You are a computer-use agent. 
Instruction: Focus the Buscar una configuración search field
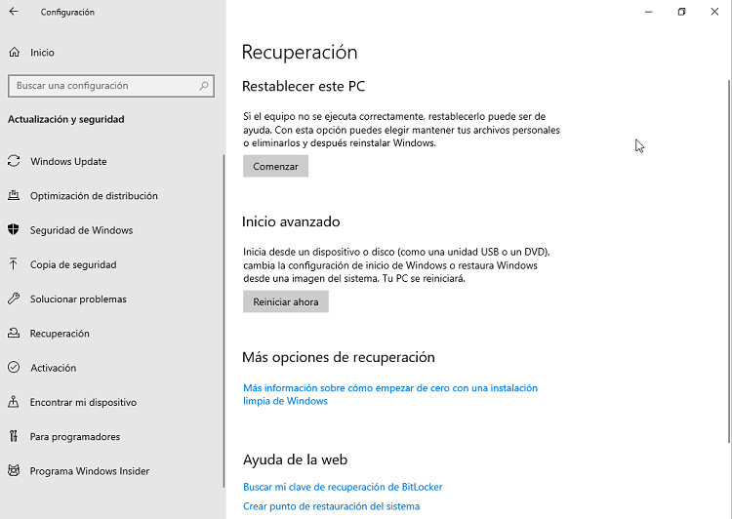pyautogui.click(x=102, y=86)
